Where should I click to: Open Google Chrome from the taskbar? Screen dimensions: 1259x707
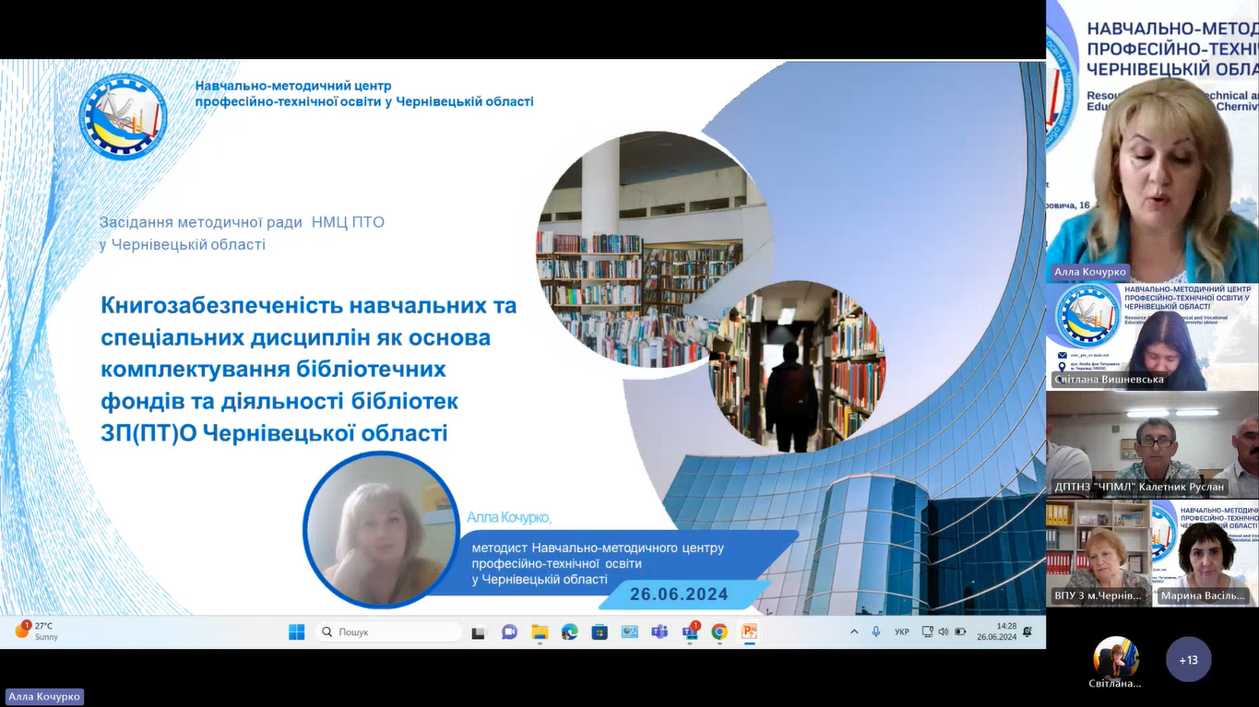pos(719,632)
